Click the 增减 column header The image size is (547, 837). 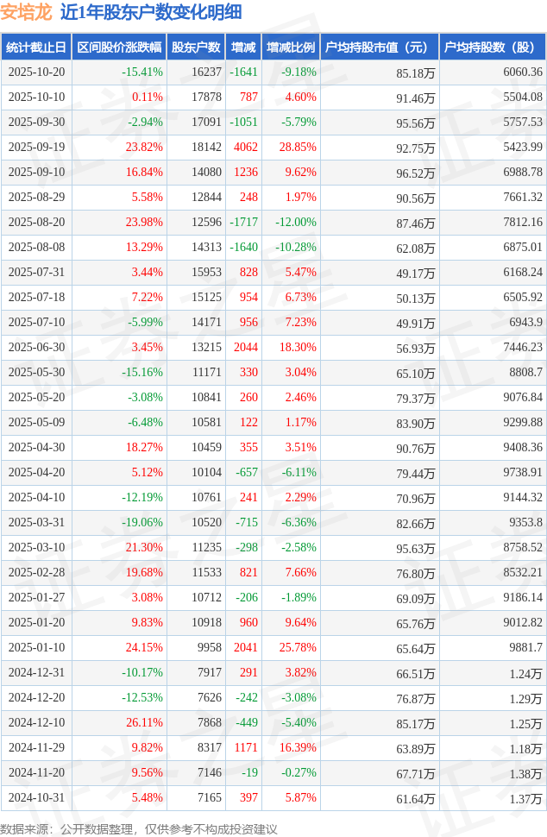tap(243, 47)
